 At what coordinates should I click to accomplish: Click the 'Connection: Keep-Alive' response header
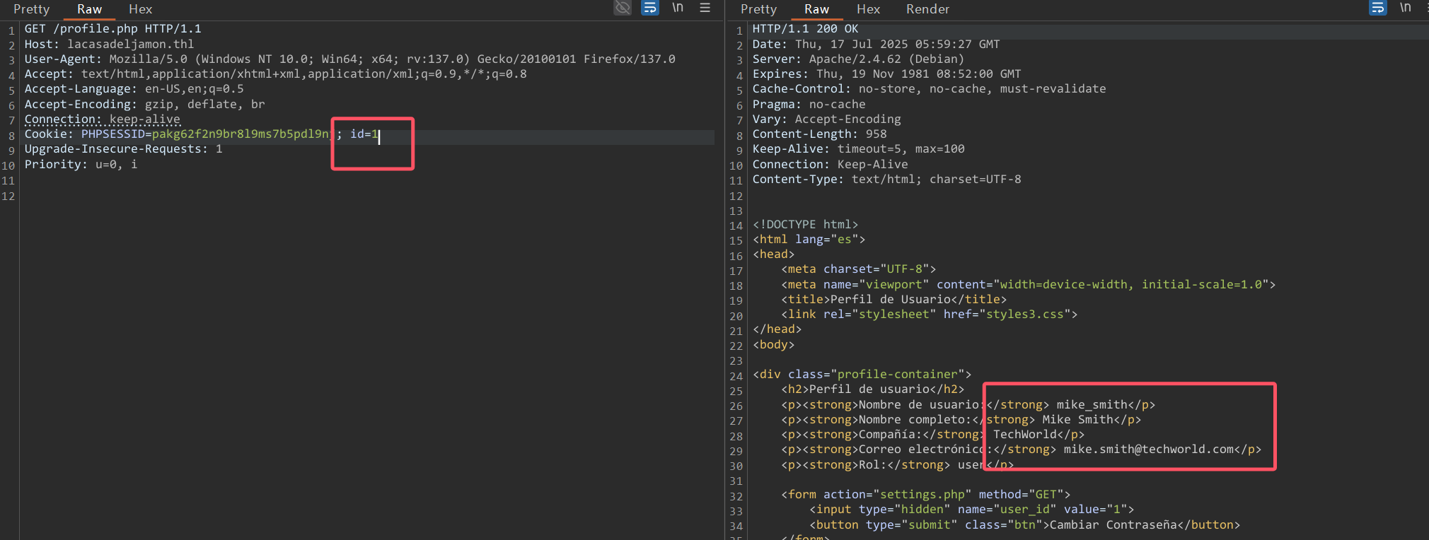[x=831, y=165]
